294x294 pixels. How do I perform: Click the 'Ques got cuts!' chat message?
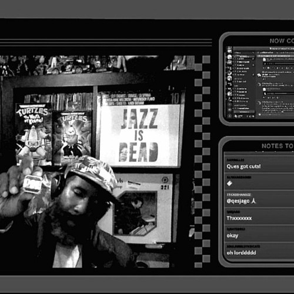pos(243,166)
